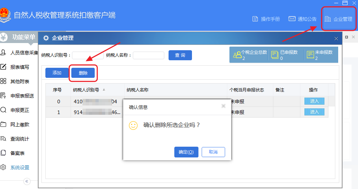Click 取消 in the confirmation dialog
The width and height of the screenshot is (358, 189).
(x=213, y=152)
